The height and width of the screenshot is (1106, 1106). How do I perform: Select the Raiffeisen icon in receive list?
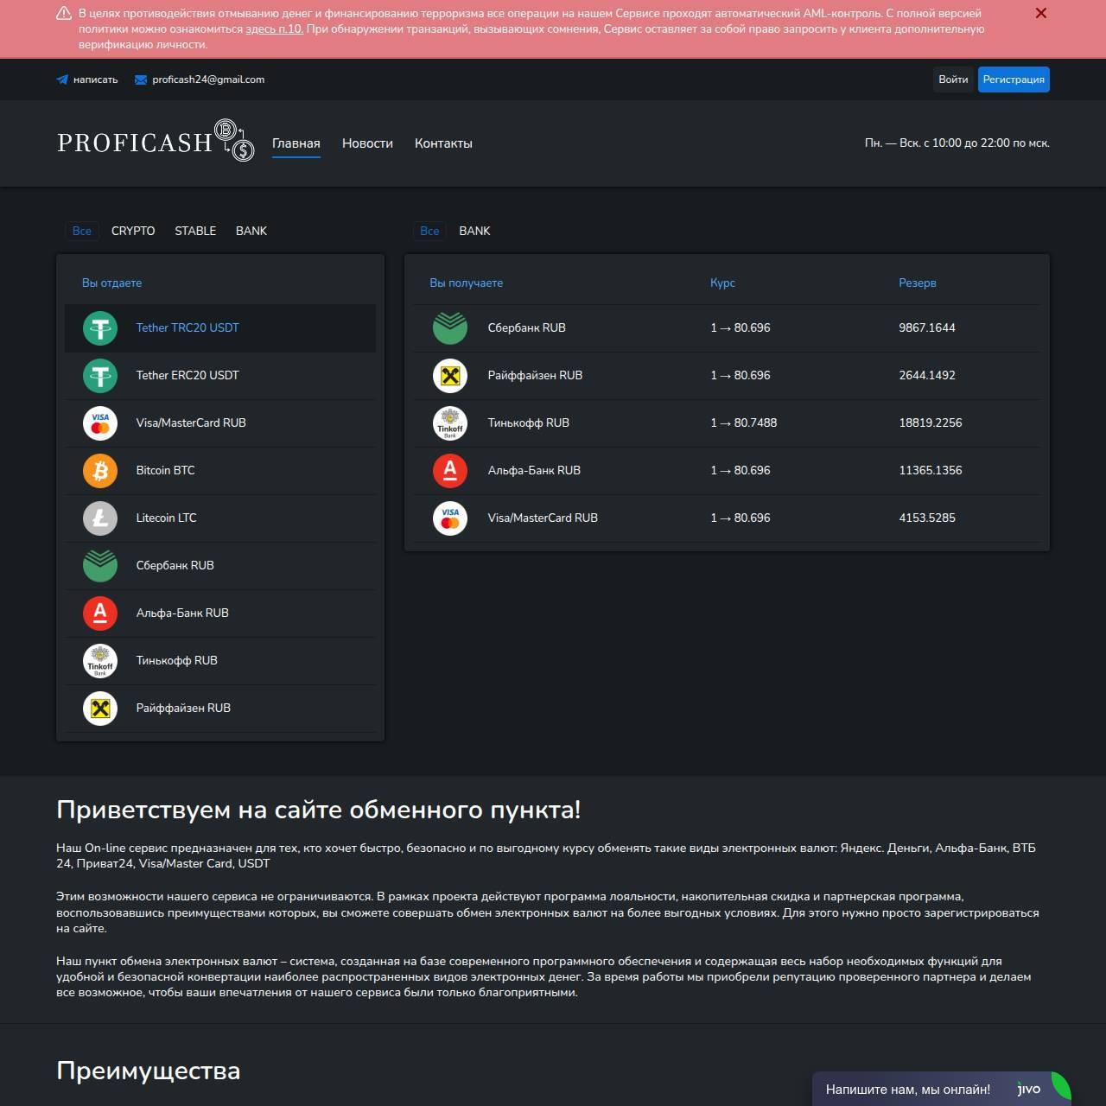click(x=450, y=376)
